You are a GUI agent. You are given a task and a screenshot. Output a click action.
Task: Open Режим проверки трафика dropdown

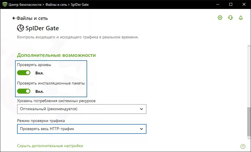[x=82, y=129]
